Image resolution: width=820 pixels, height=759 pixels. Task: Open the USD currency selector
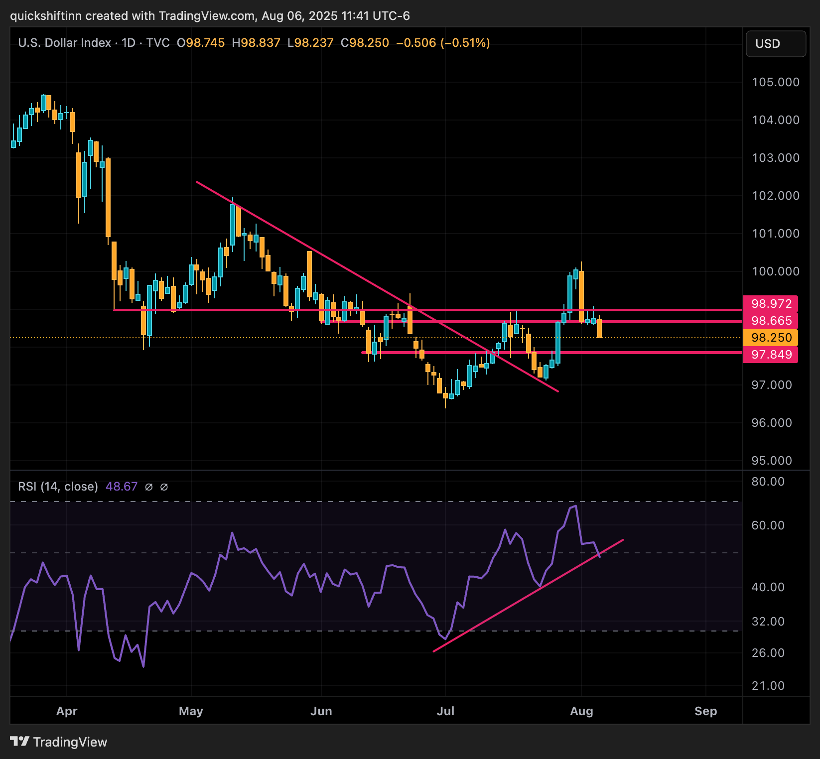(x=776, y=44)
